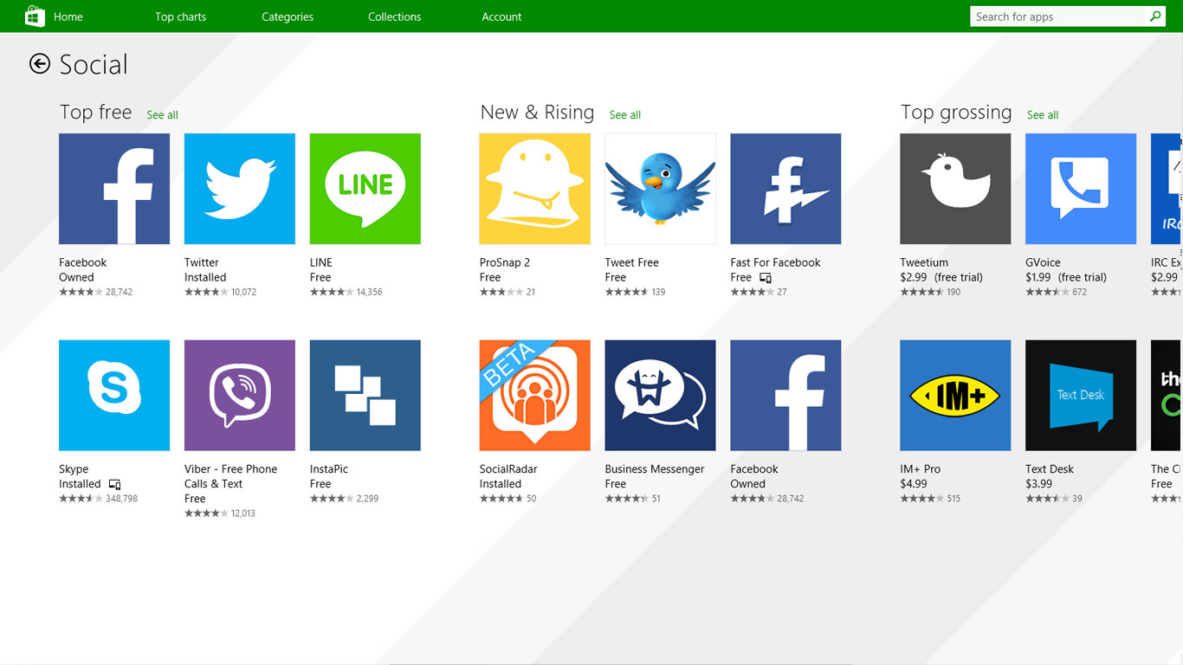Click the Skype rating count 348,798
This screenshot has width=1183, height=665.
121,499
